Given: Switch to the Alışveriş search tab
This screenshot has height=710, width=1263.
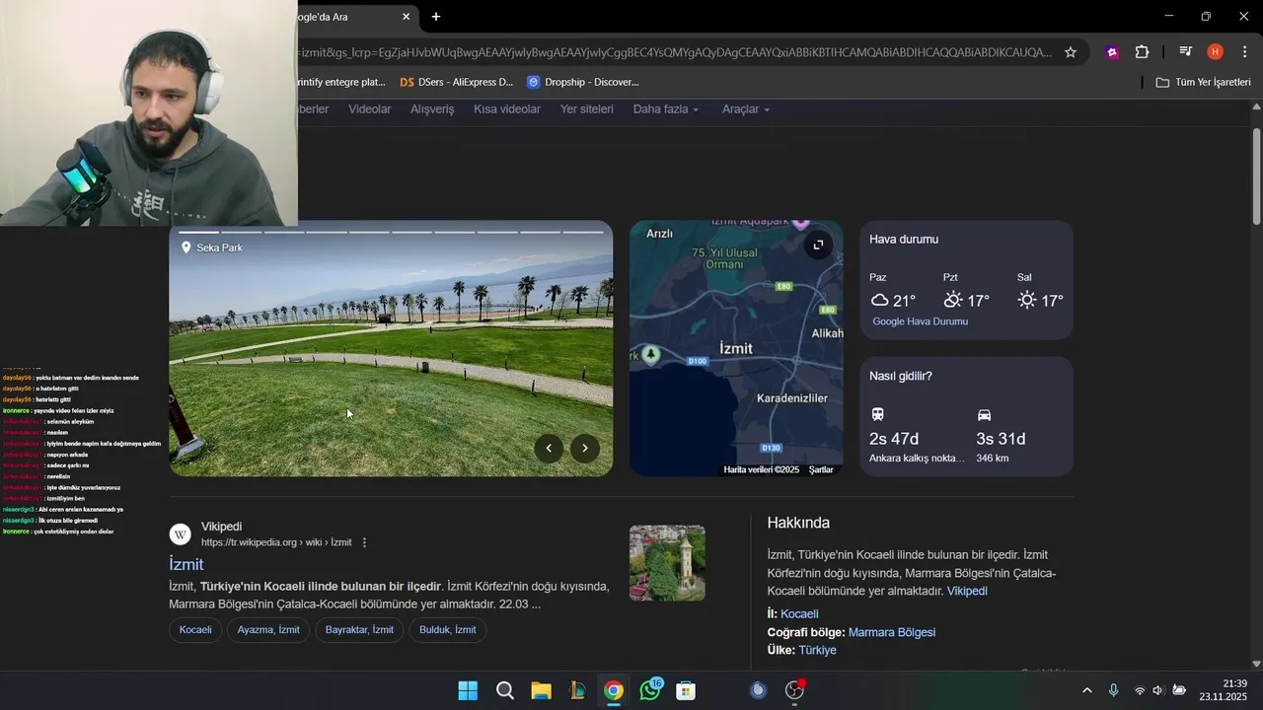Looking at the screenshot, I should point(432,109).
